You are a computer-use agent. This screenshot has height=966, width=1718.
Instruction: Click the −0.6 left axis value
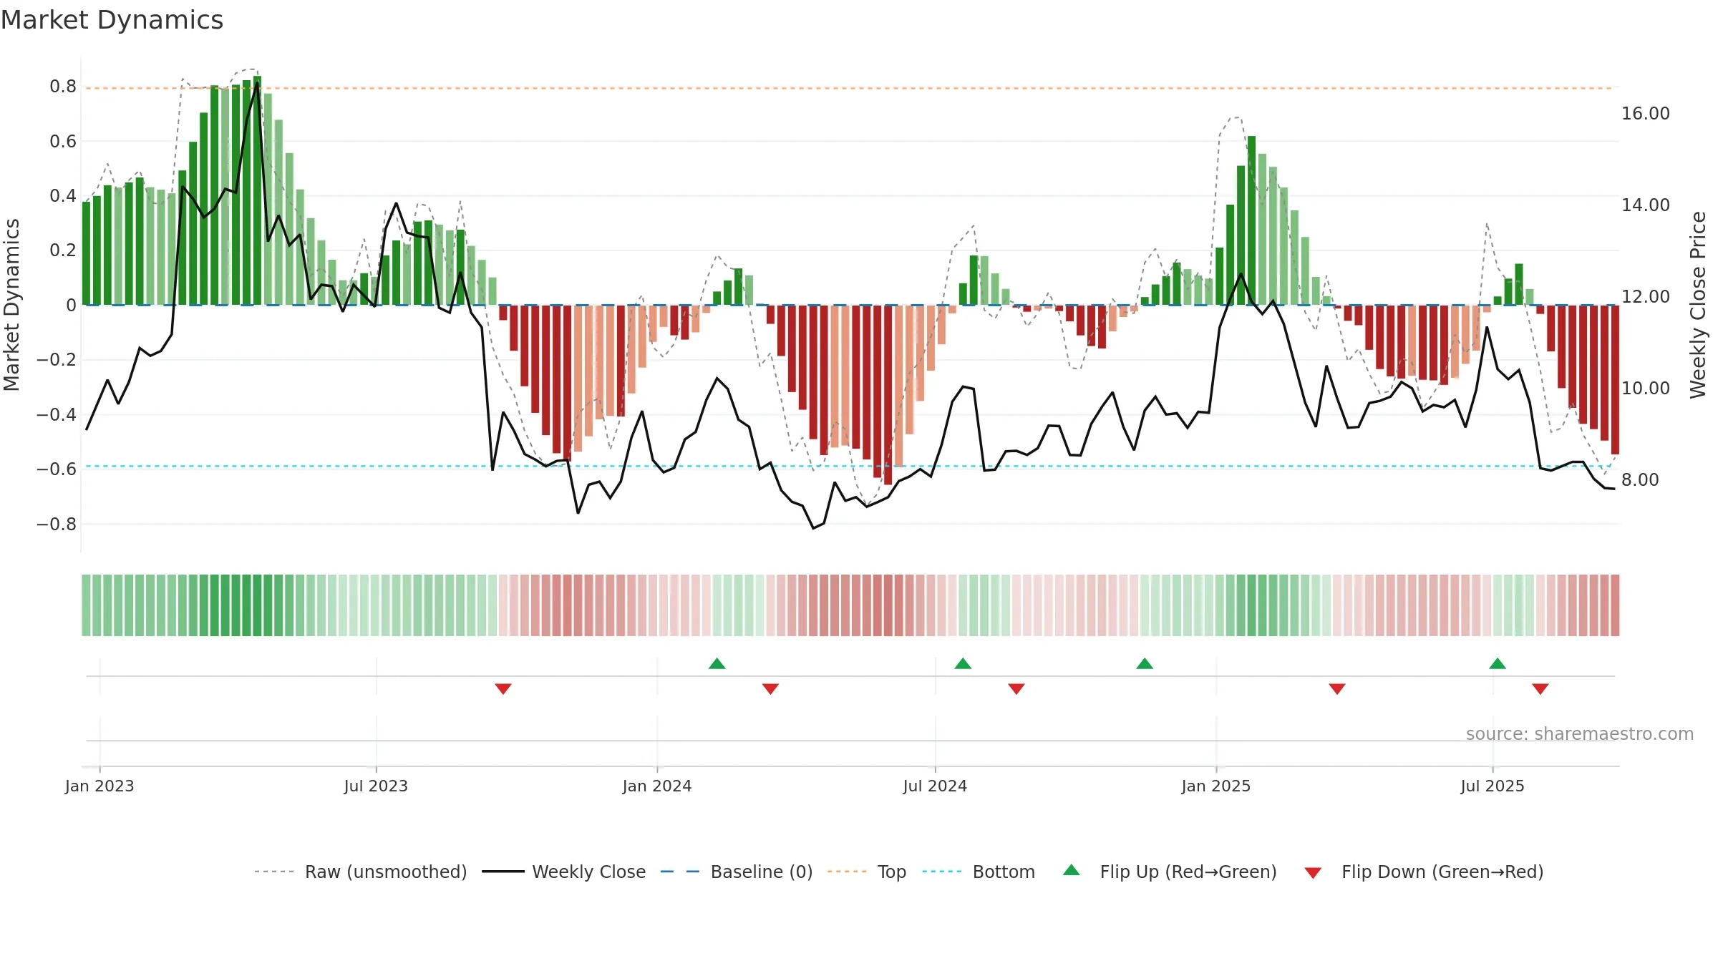(57, 469)
